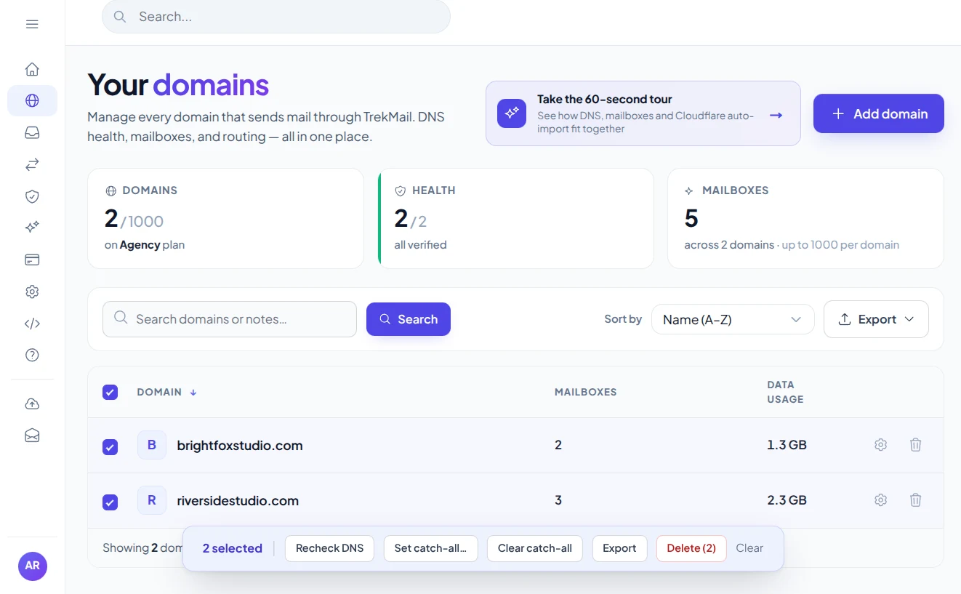
Task: Click the R avatar for riversidestudio.com
Action: [152, 500]
